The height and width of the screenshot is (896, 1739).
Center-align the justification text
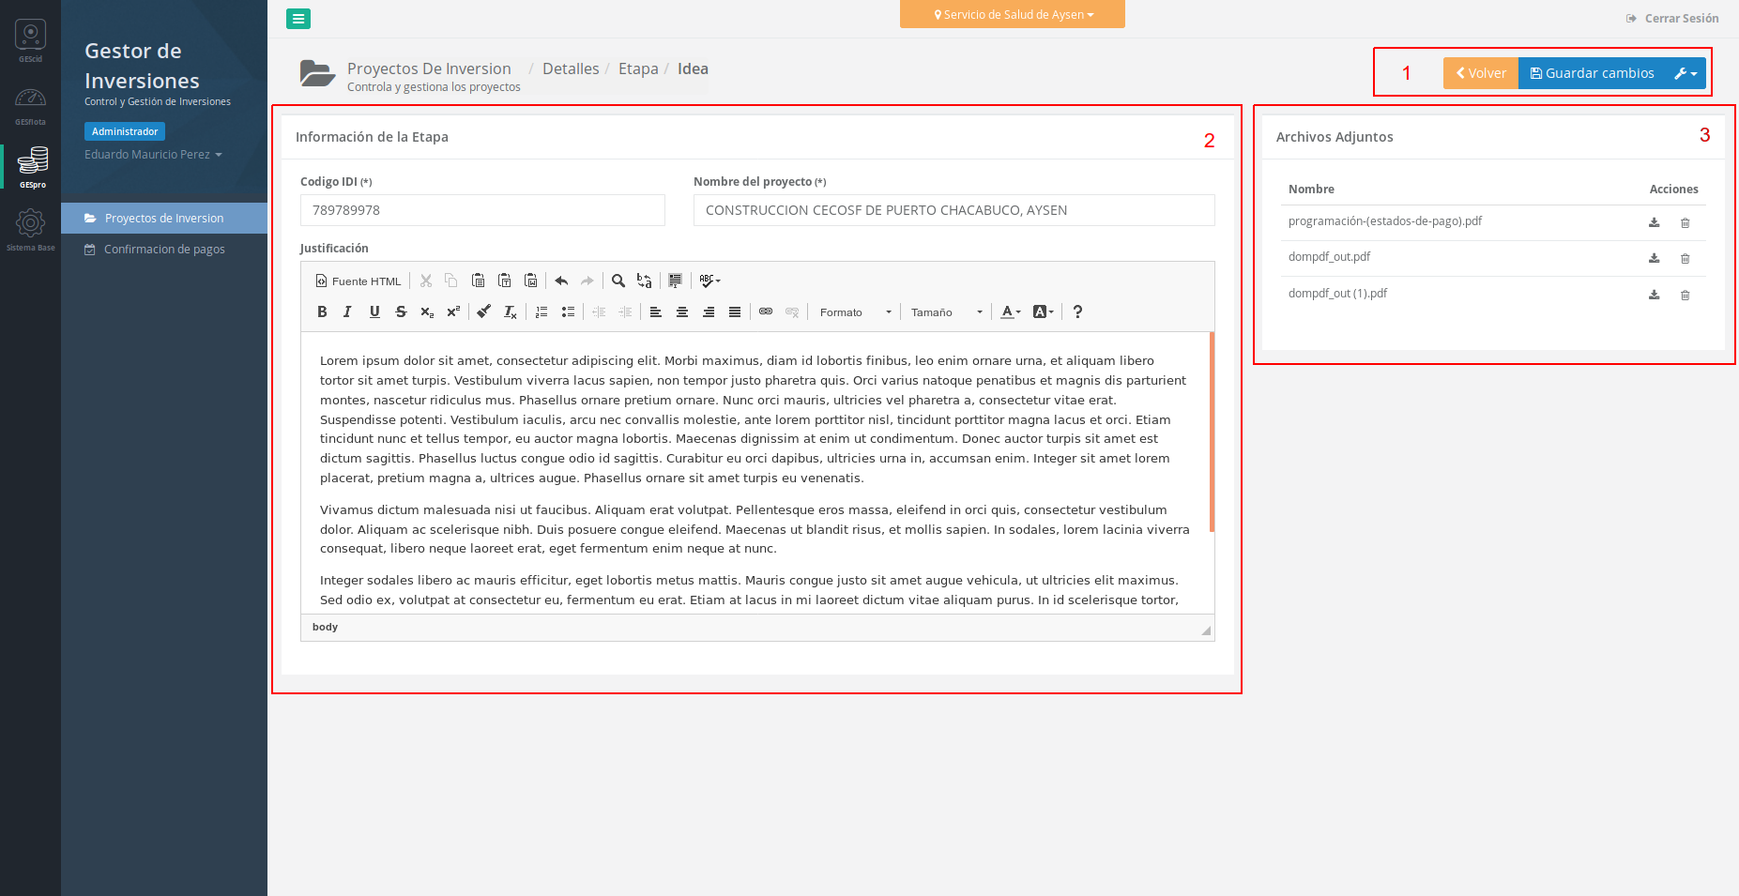(682, 312)
